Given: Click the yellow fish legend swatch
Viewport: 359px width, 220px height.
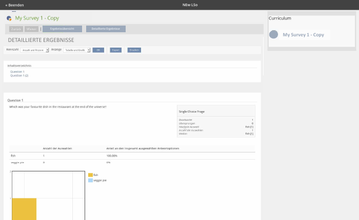Looking at the screenshot, I should [90, 175].
